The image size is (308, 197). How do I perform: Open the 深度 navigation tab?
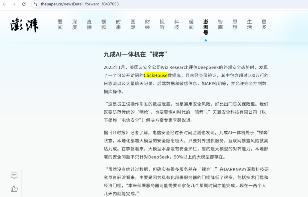(75, 25)
